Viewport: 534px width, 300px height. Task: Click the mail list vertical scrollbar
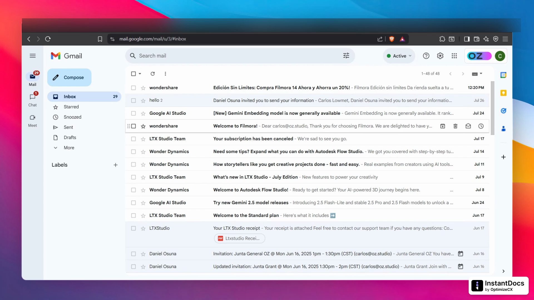[493, 108]
